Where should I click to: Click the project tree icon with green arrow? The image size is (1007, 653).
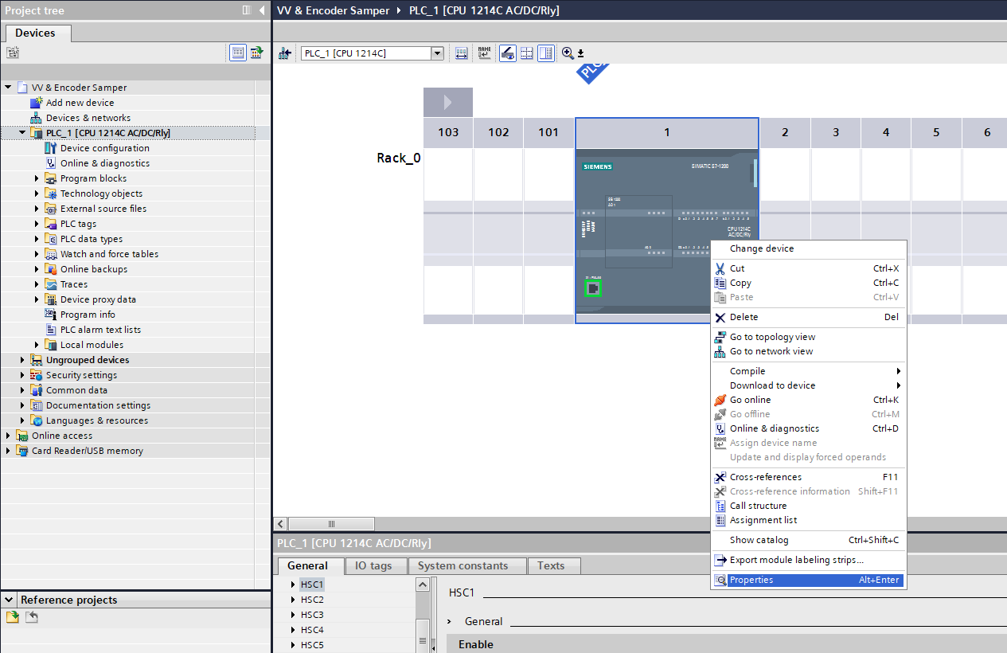pyautogui.click(x=256, y=53)
